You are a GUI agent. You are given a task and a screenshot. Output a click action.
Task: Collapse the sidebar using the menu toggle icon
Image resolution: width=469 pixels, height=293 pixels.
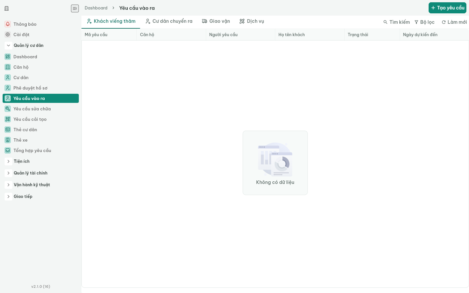point(75,8)
